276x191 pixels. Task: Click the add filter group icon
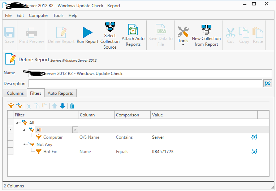(x=19, y=106)
